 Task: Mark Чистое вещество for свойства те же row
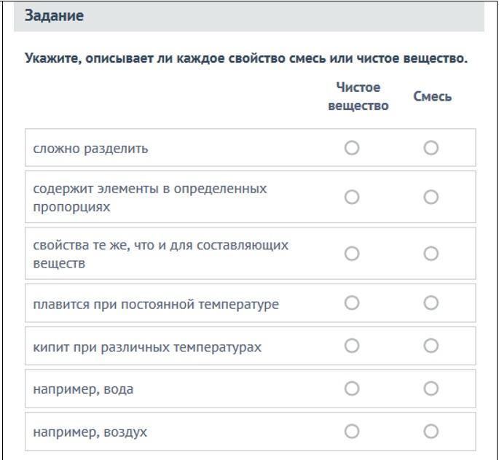[x=352, y=254]
